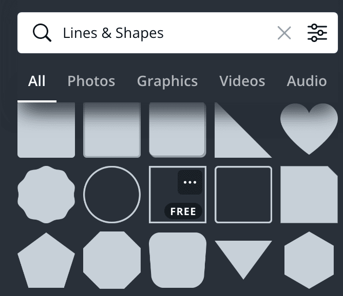The image size is (343, 296).
Task: Click the FREE badge on square outline
Action: pyautogui.click(x=183, y=211)
